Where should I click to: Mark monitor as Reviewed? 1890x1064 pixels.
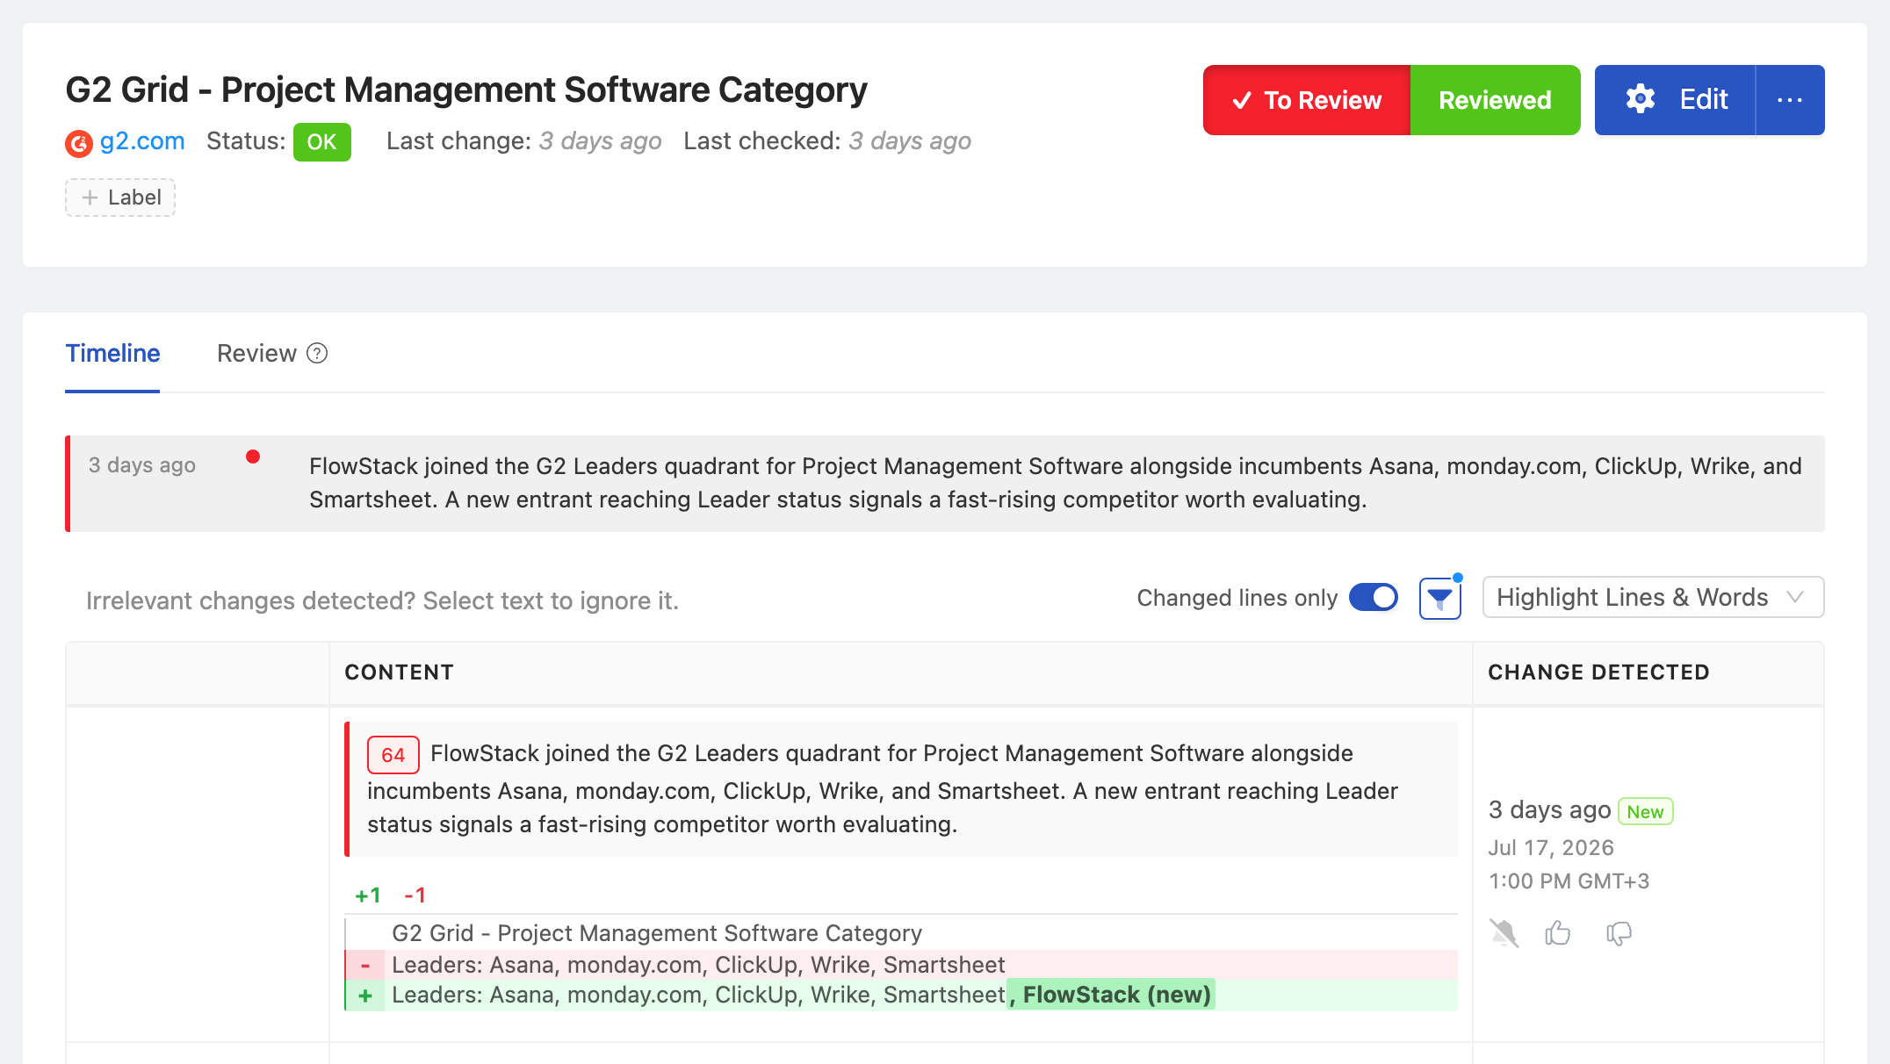click(x=1495, y=100)
